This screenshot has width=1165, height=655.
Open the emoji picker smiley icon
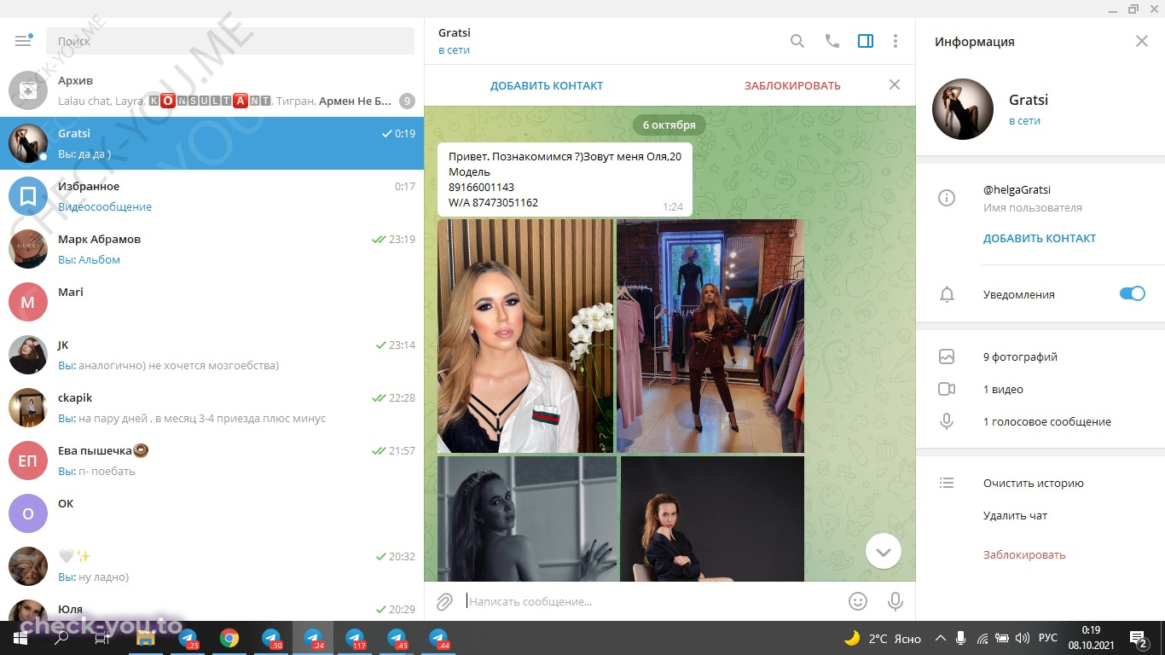point(858,601)
